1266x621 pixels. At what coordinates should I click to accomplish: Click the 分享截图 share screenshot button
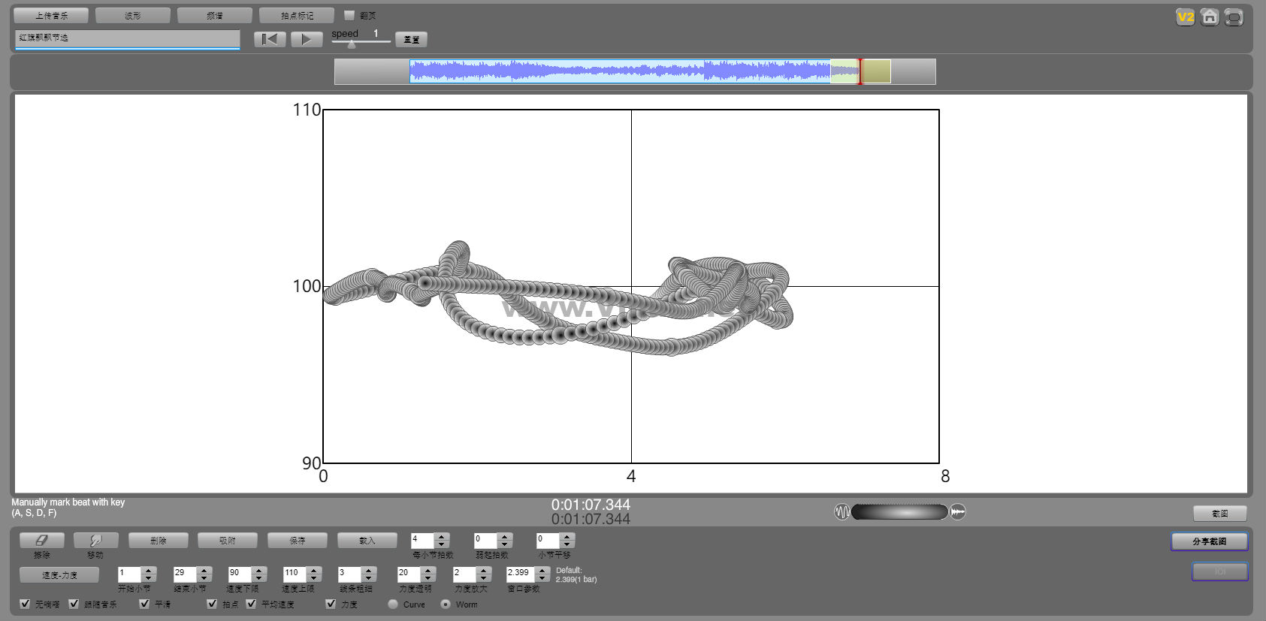coord(1210,541)
